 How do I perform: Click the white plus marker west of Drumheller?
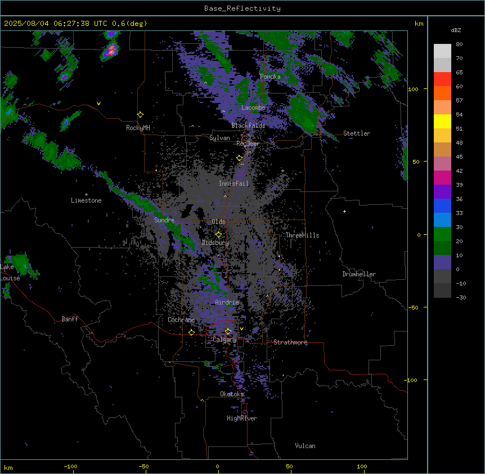pos(344,211)
